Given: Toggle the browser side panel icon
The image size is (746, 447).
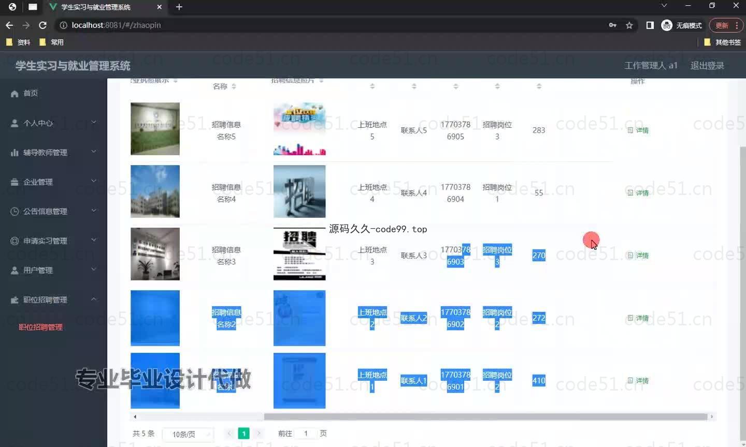Looking at the screenshot, I should [x=650, y=25].
